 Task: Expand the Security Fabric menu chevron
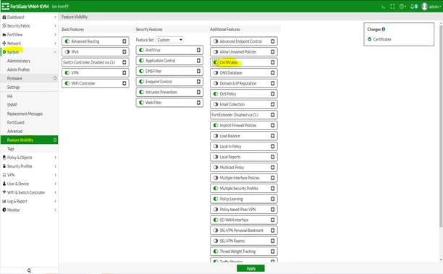[55, 26]
